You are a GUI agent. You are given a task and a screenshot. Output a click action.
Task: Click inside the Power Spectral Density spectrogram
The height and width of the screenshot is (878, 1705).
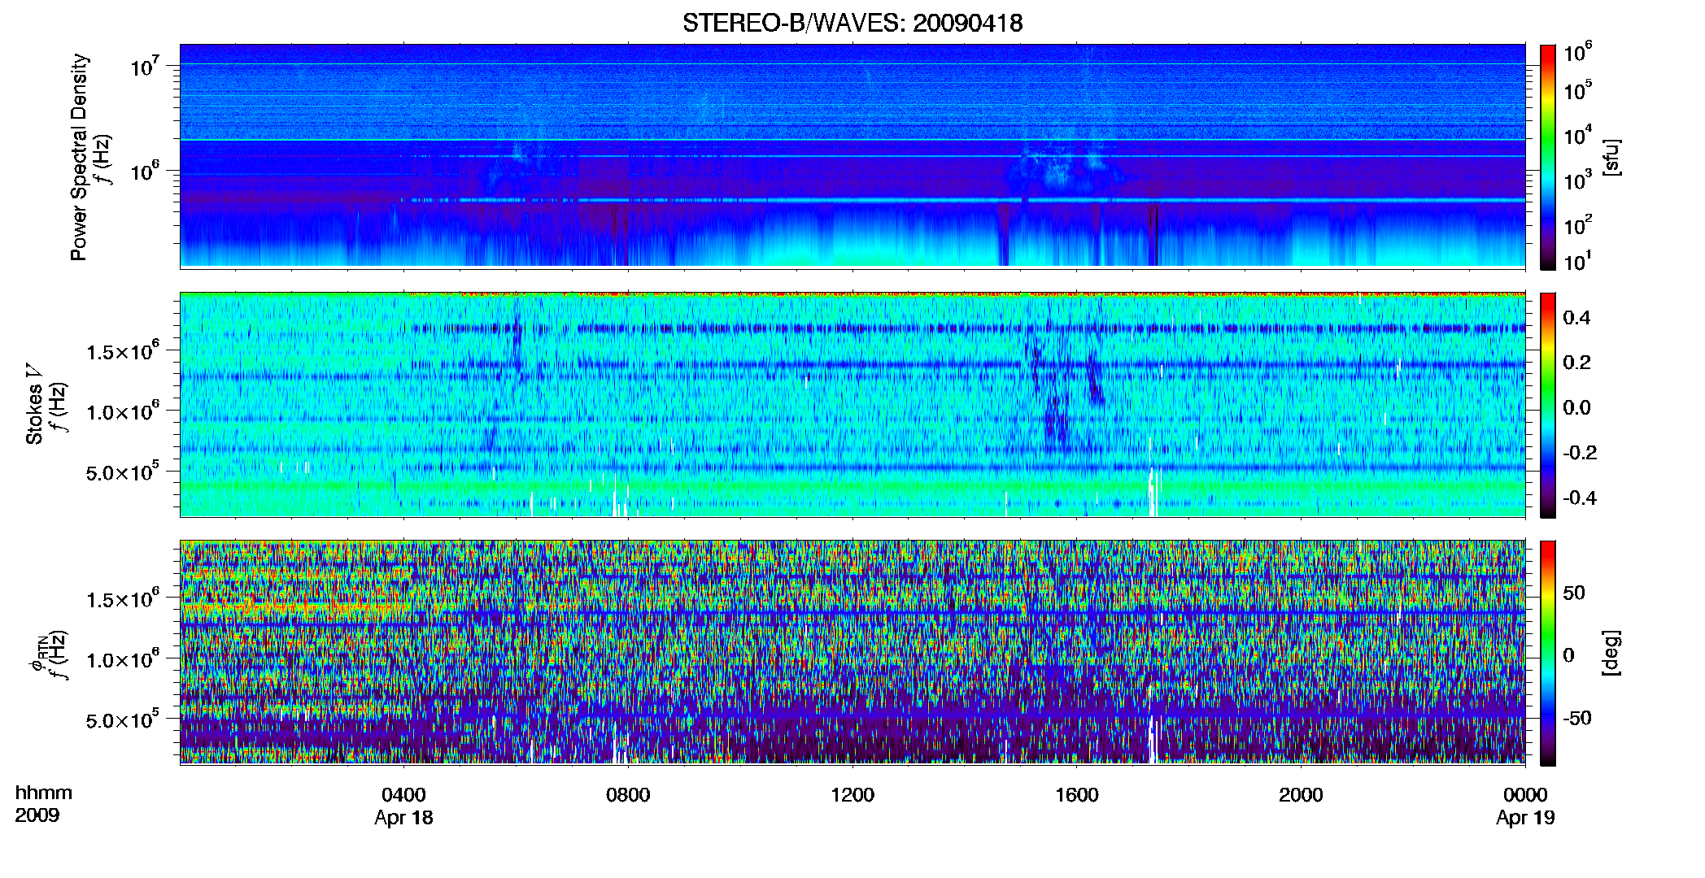(x=852, y=156)
